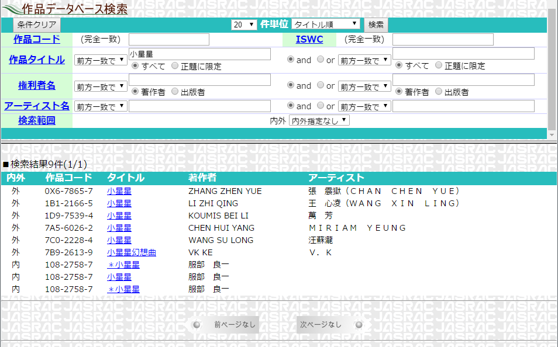Open second 前方一致で dropdown in アーティスト名 row

(x=364, y=106)
